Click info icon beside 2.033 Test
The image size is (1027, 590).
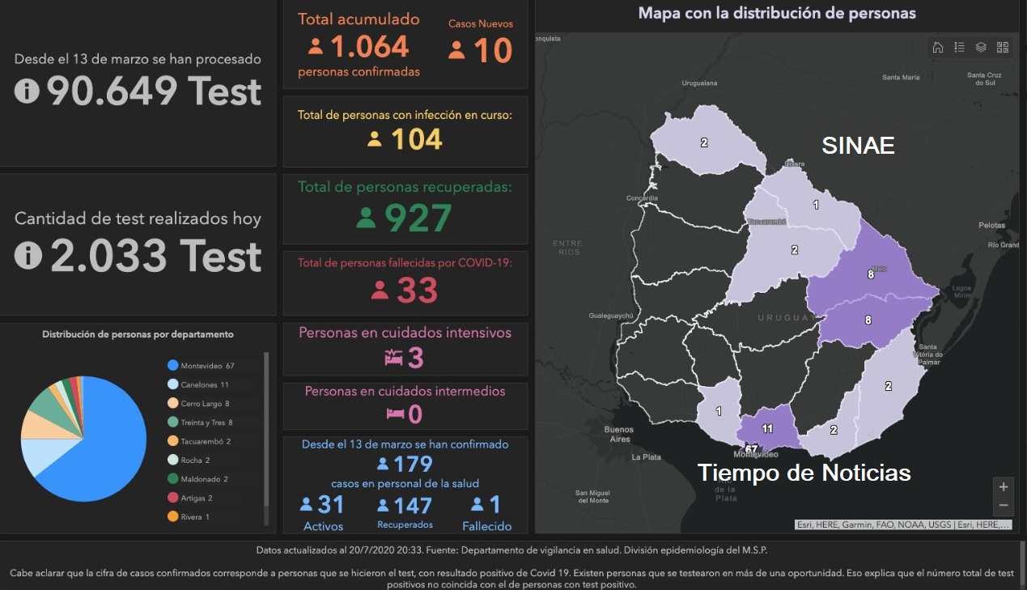tap(28, 255)
